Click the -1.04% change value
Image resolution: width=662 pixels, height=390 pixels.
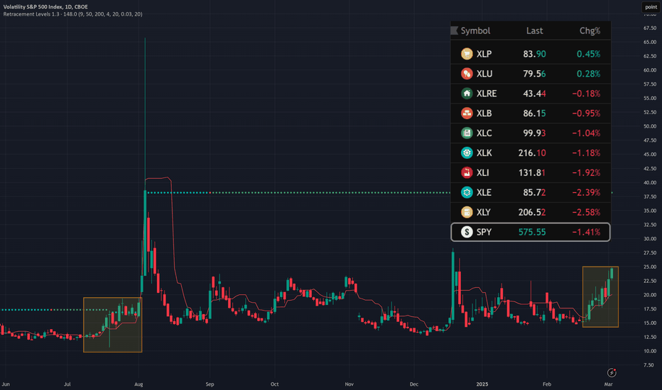click(587, 133)
